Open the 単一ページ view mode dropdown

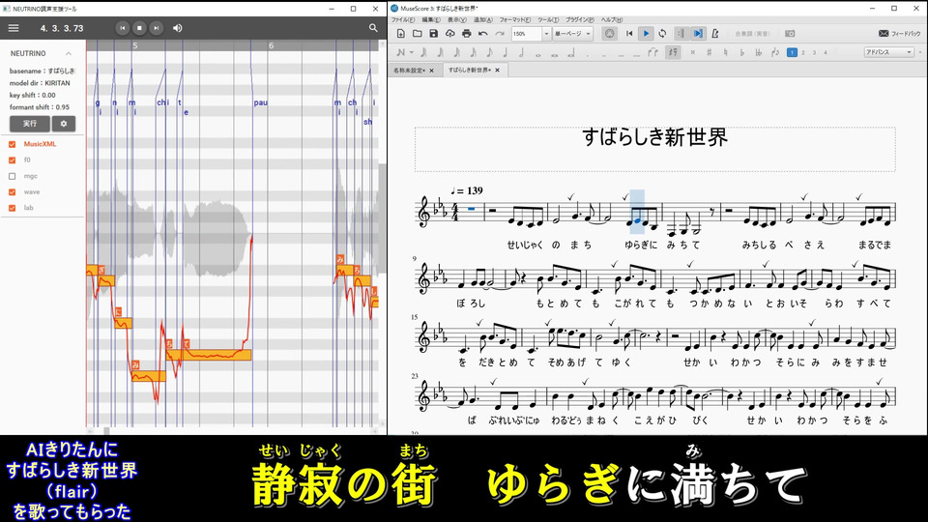coord(572,34)
